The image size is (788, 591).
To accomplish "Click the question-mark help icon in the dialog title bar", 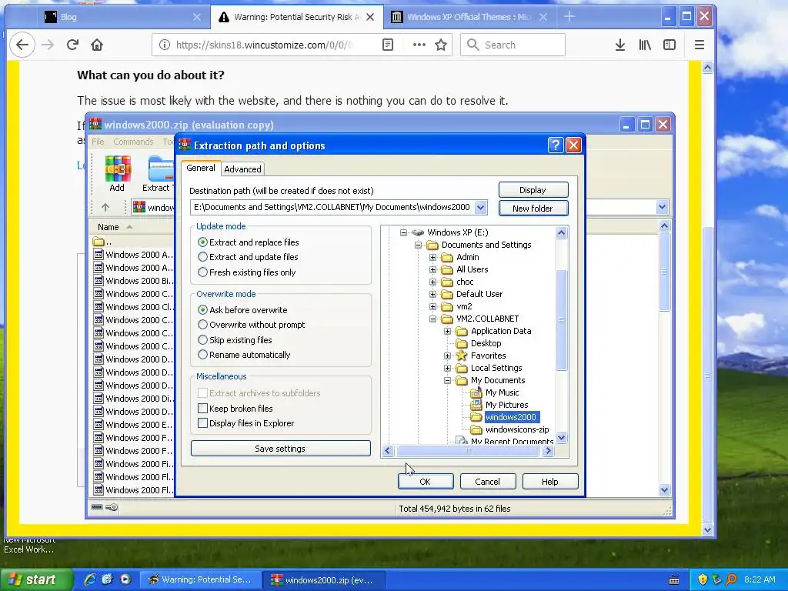I will tap(556, 145).
